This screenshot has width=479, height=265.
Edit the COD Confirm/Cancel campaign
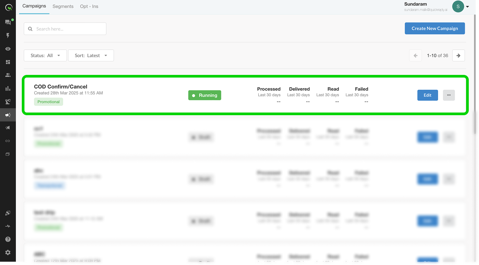click(427, 95)
